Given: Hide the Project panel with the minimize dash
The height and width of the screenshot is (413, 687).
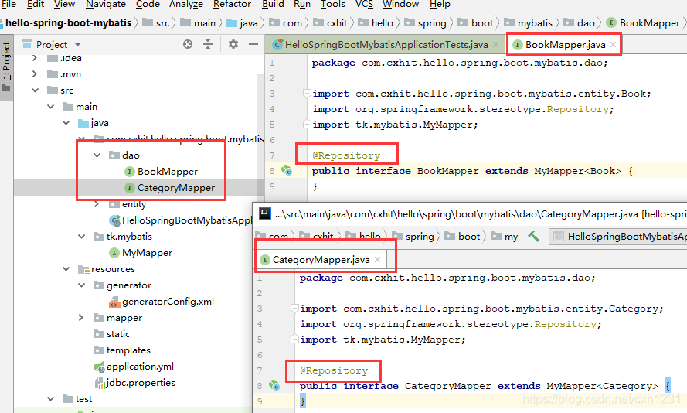Looking at the screenshot, I should 253,44.
